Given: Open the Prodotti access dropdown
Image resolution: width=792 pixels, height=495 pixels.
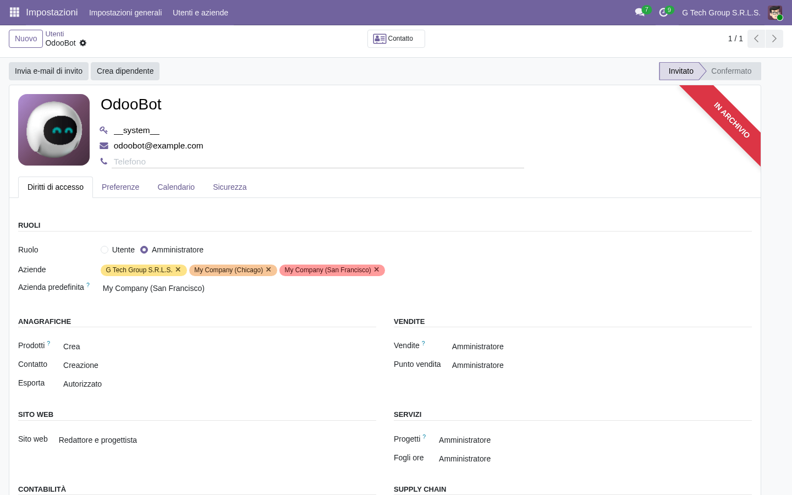Looking at the screenshot, I should point(219,346).
